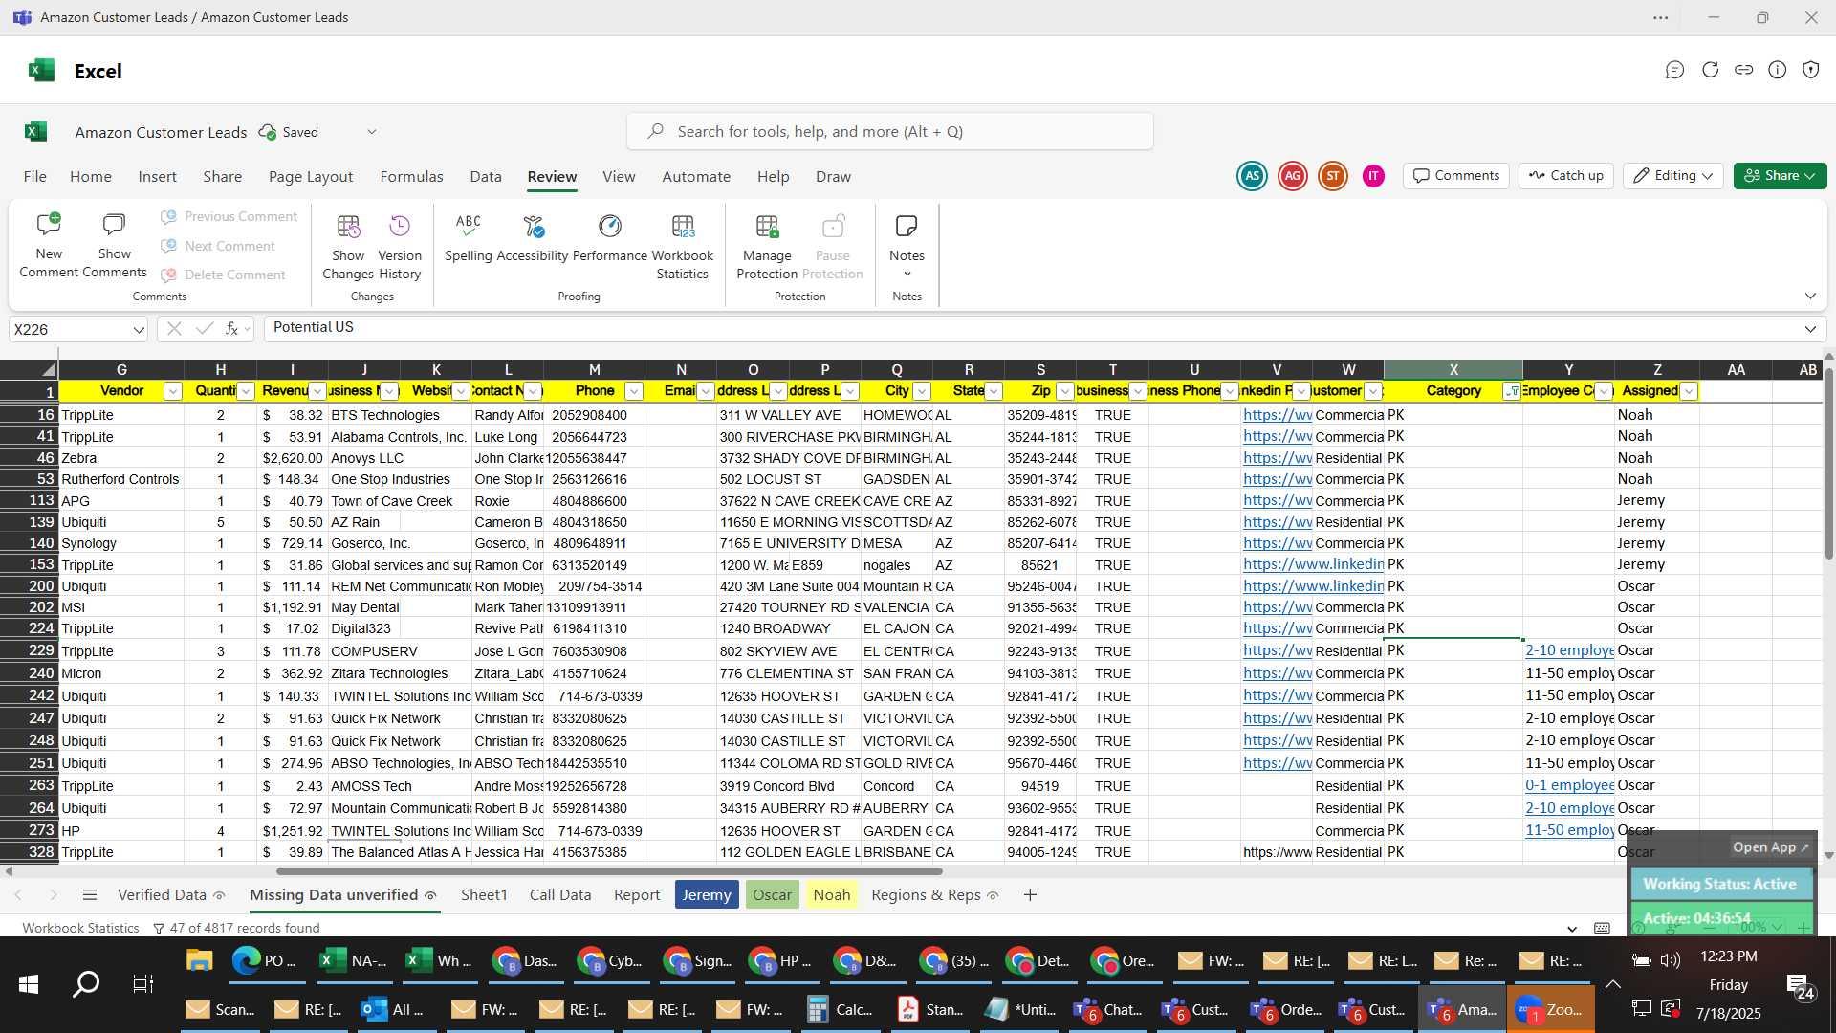The width and height of the screenshot is (1836, 1033).
Task: Open Notes dropdown in ribbon
Action: [x=907, y=246]
